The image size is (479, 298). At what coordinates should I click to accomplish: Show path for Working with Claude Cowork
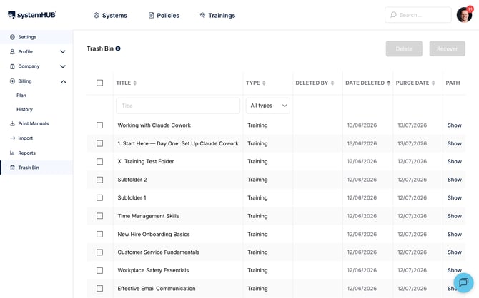click(454, 125)
